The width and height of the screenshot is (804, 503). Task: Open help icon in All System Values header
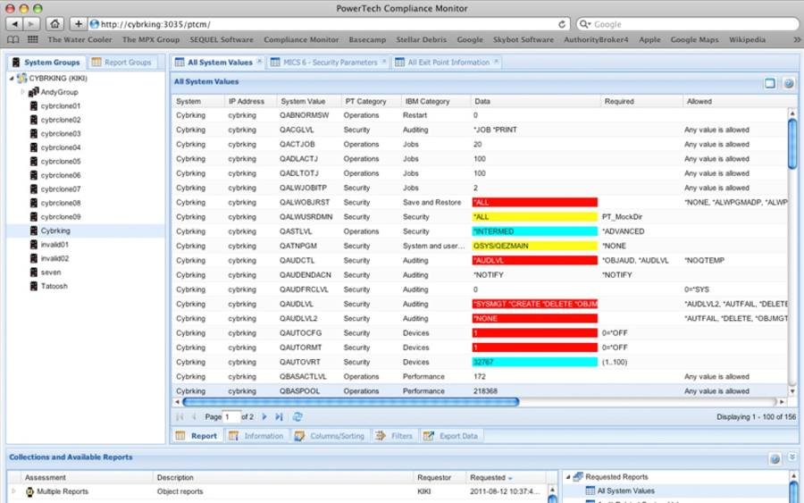789,83
